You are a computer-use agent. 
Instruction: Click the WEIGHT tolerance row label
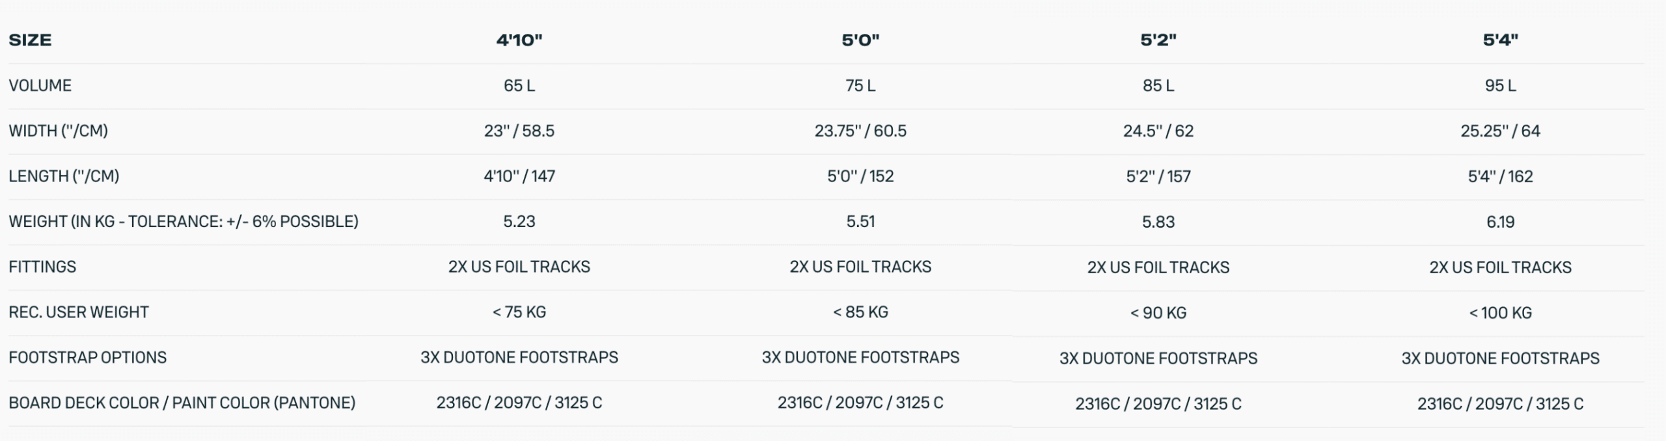pos(184,222)
